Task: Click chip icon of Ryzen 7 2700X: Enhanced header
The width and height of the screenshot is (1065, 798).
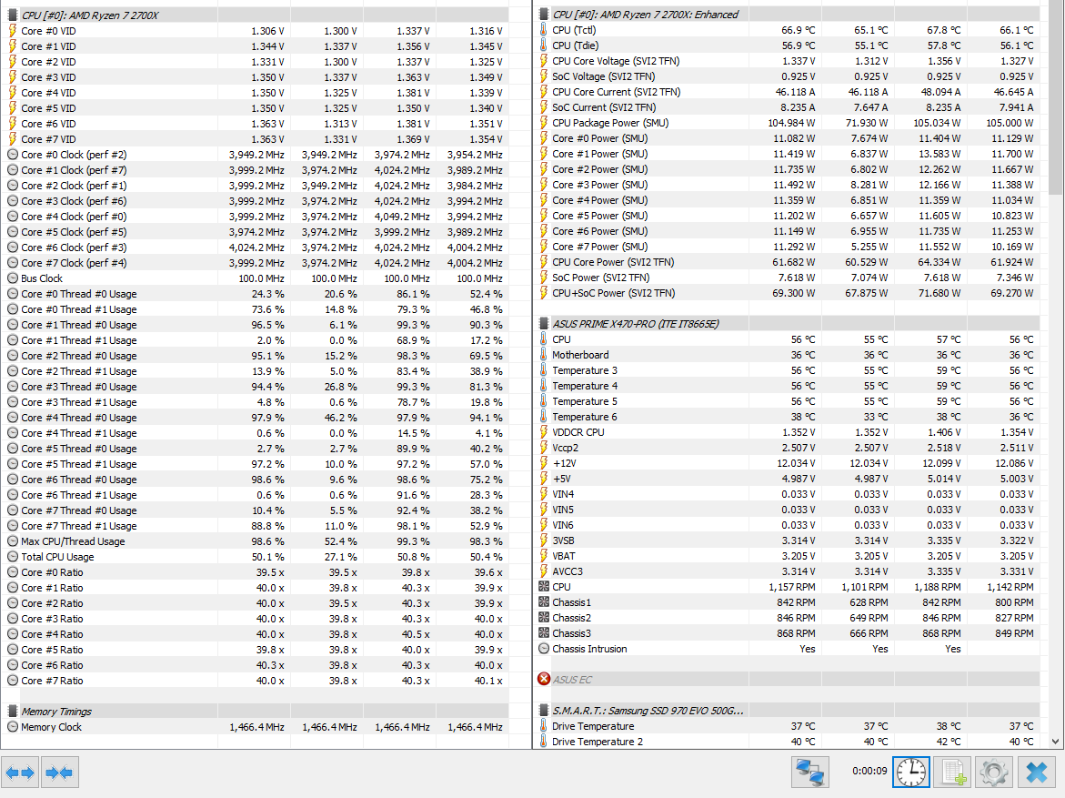Action: [543, 14]
